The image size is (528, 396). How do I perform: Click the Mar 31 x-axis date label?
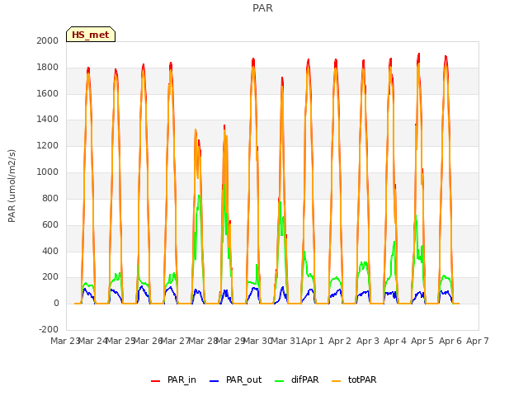click(285, 341)
